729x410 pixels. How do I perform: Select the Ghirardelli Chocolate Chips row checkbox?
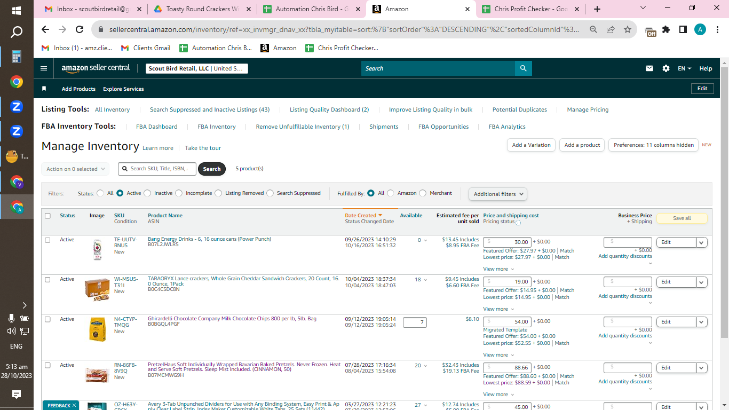(x=47, y=319)
